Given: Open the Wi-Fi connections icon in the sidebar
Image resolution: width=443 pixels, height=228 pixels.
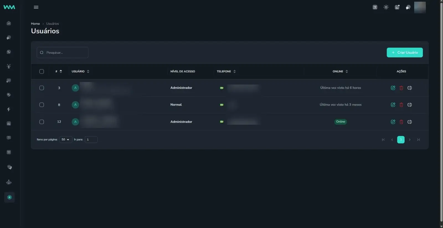Looking at the screenshot, I should click(9, 152).
